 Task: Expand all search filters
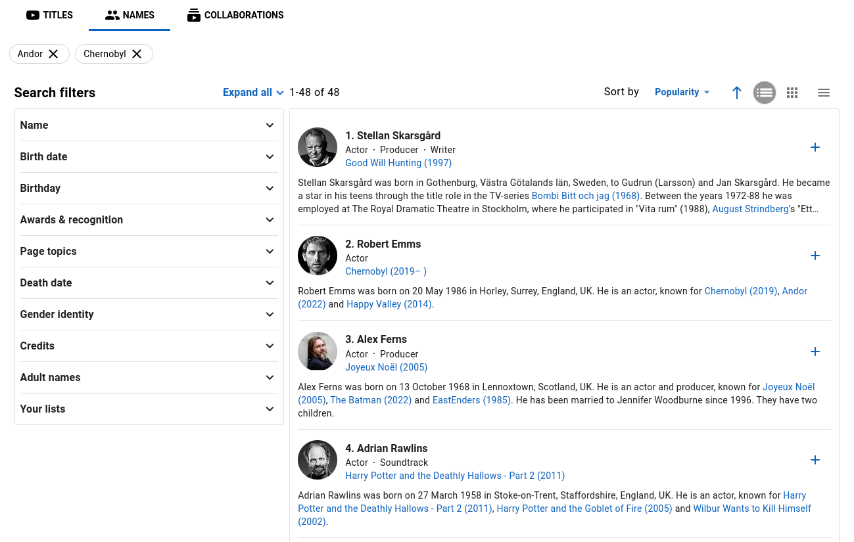click(x=253, y=93)
